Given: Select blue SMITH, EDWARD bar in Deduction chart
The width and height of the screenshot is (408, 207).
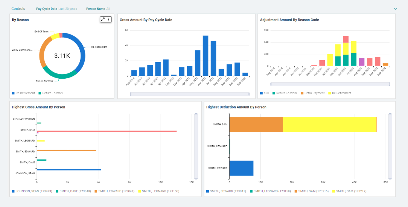Looking at the screenshot, I should point(241,168).
